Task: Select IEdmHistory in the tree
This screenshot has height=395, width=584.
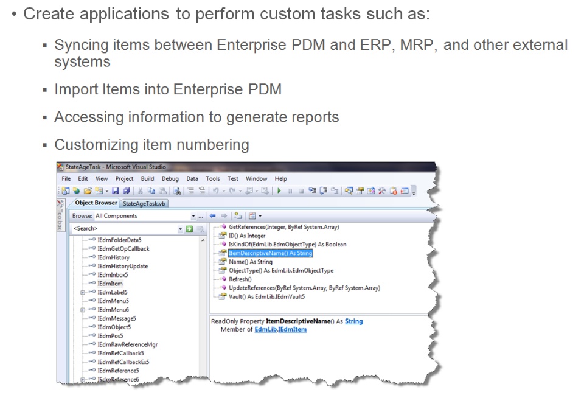Action: point(113,257)
